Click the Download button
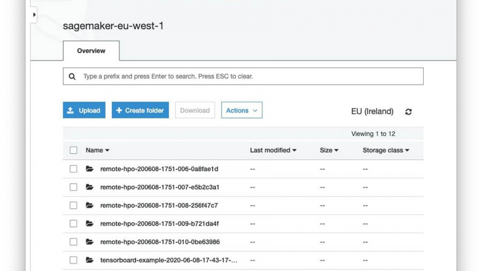This screenshot has width=482, height=271. (x=195, y=110)
